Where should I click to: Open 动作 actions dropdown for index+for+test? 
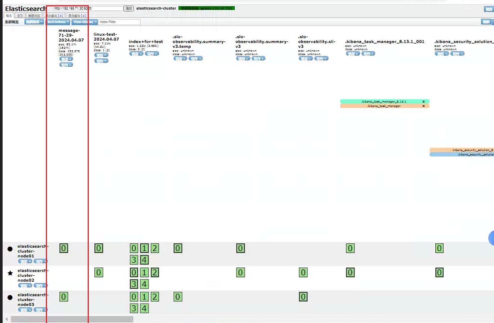coord(152,54)
